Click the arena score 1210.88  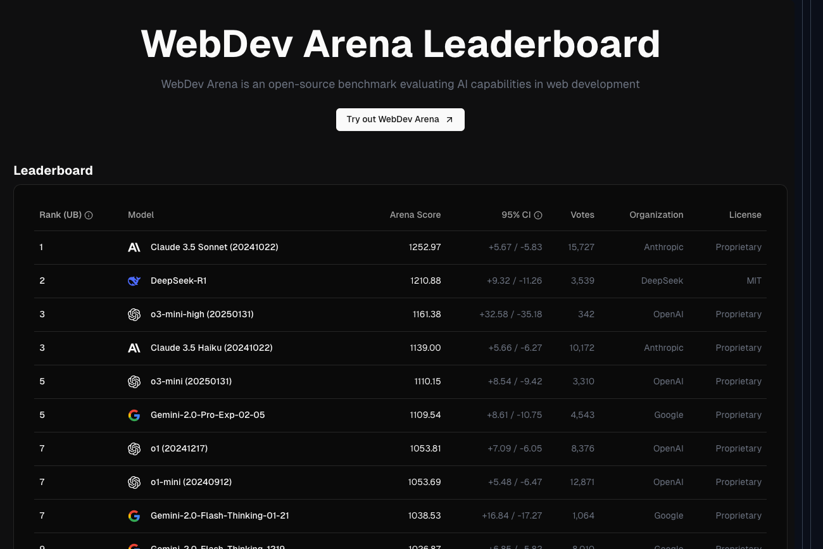coord(425,281)
